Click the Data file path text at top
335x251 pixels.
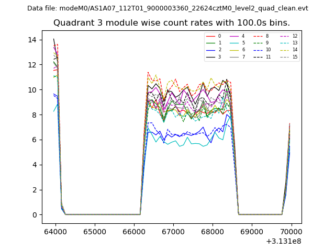point(167,8)
